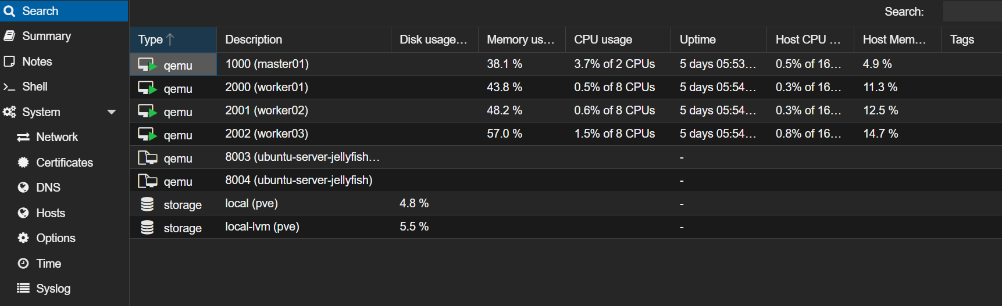Image resolution: width=1002 pixels, height=306 pixels.
Task: Click the running VM icon for master01
Action: tap(147, 64)
